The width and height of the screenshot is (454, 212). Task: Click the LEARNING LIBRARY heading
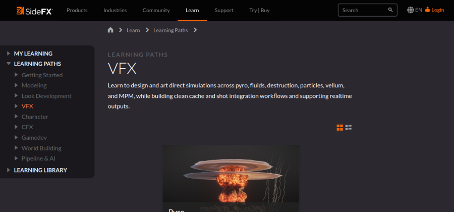click(x=40, y=170)
